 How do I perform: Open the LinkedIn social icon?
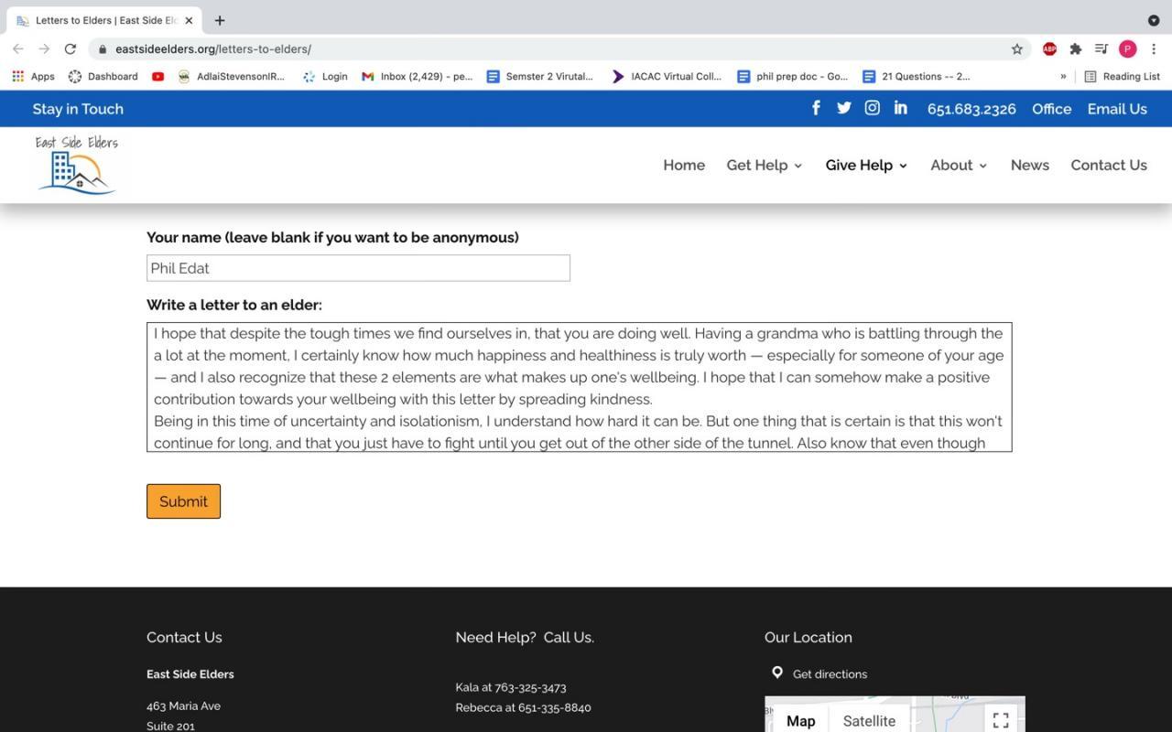point(900,108)
